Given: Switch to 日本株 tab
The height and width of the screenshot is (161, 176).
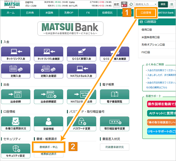Looking at the screenshot, I should (30, 13).
